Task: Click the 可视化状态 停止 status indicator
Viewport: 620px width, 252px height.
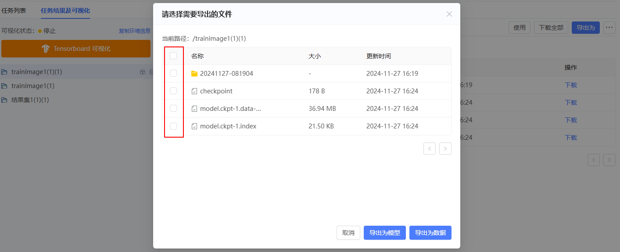Action: pos(29,31)
